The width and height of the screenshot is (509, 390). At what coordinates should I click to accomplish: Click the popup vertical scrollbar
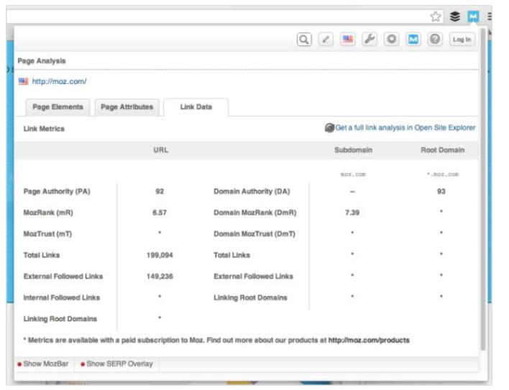point(483,190)
